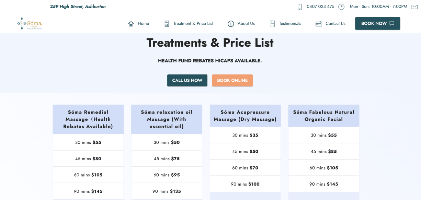The width and height of the screenshot is (421, 200).
Task: Click the envelope email icon at top right
Action: 414,7
